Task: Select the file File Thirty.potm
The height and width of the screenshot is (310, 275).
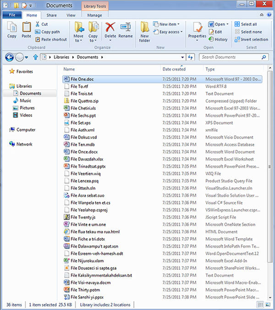Action: [162, 290]
